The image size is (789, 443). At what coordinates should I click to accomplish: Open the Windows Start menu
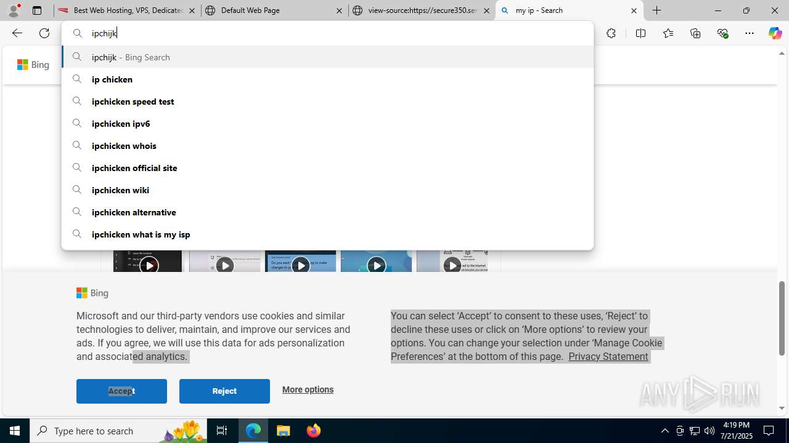click(15, 431)
